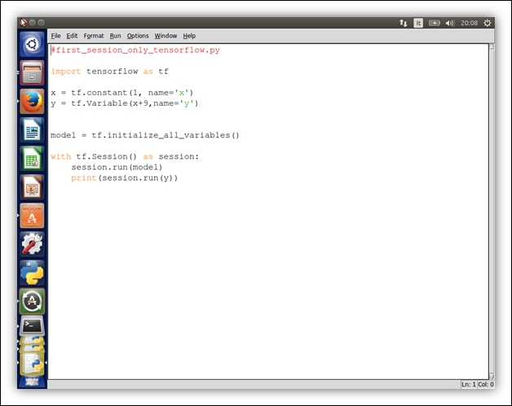The image size is (512, 406).
Task: Click the Python IDLE dock icon
Action: (32, 273)
